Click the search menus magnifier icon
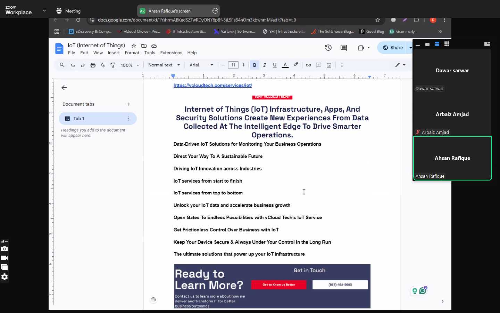The image size is (500, 313). pos(62,65)
